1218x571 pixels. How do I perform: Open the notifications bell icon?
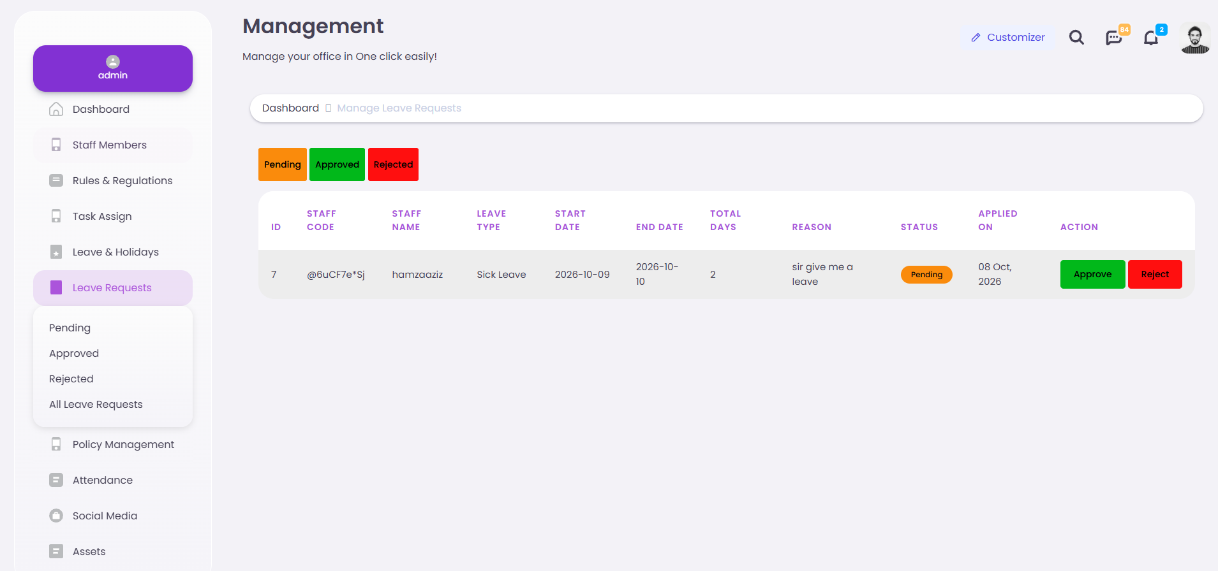(1151, 38)
